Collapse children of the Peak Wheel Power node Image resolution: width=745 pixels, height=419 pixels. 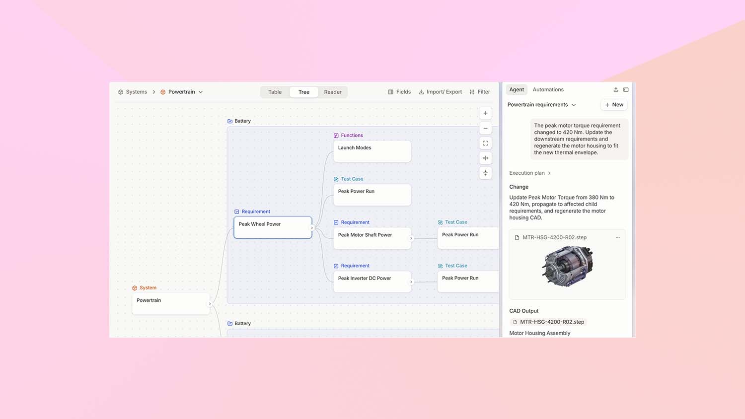[x=312, y=228]
